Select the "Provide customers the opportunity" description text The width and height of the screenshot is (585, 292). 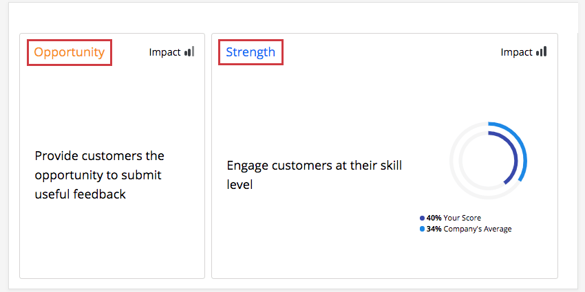pyautogui.click(x=99, y=175)
